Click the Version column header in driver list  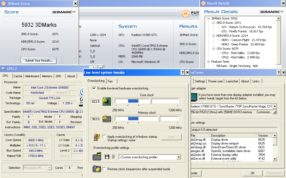264,136
